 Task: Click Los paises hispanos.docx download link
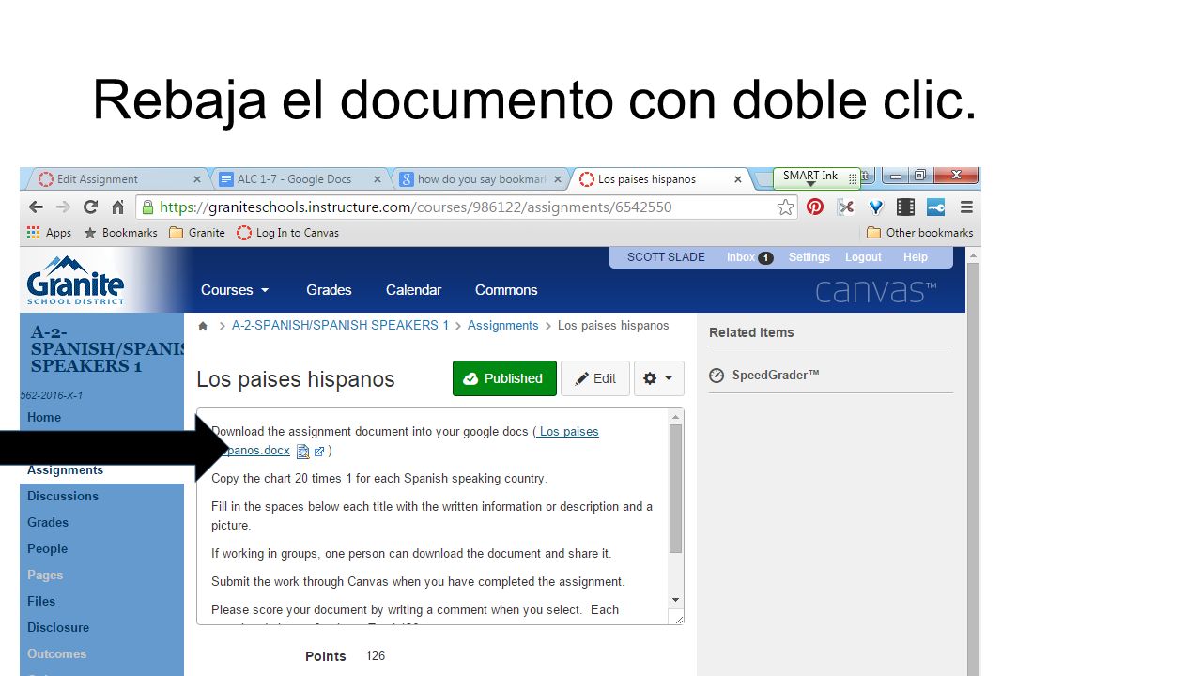567,432
